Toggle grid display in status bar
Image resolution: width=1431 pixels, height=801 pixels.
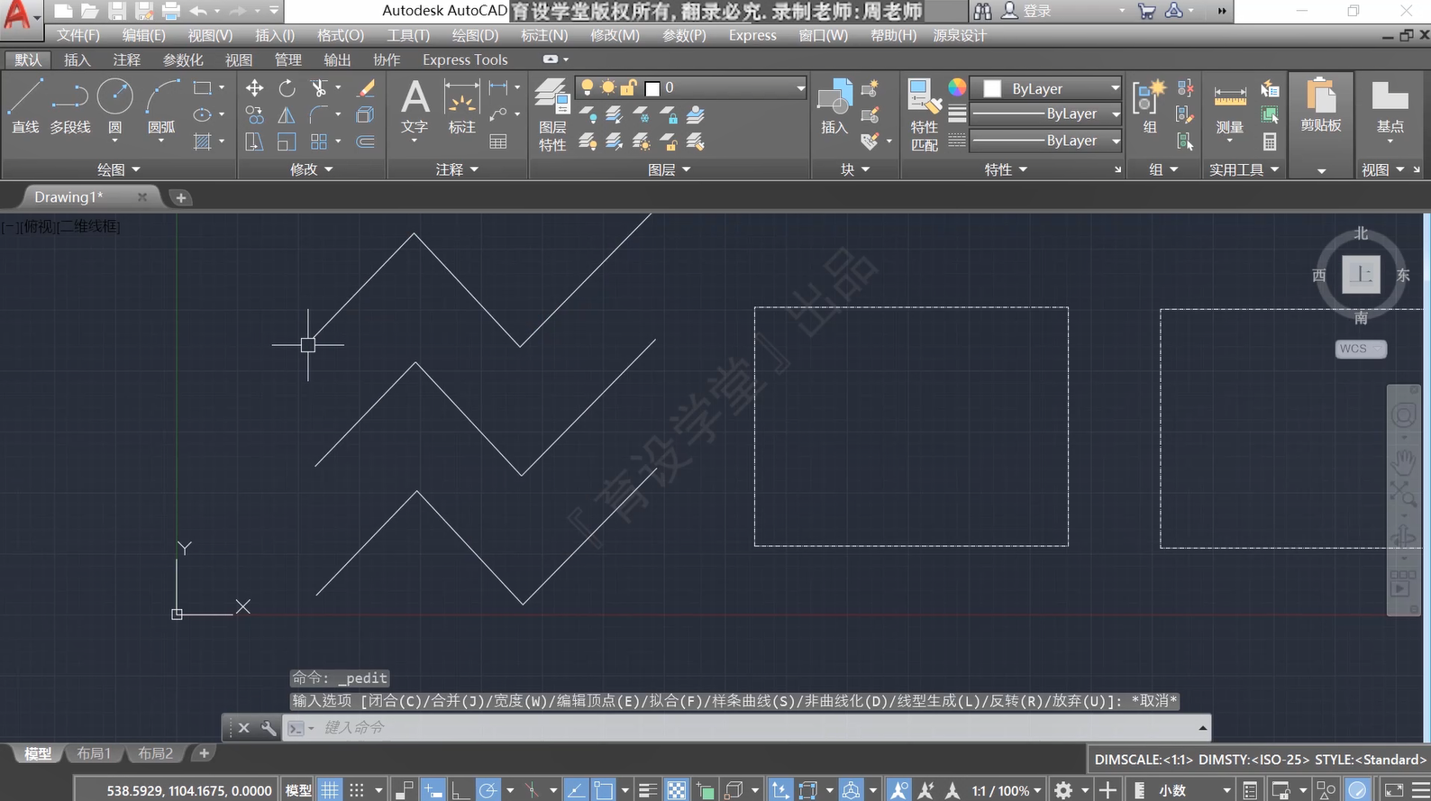pos(331,790)
